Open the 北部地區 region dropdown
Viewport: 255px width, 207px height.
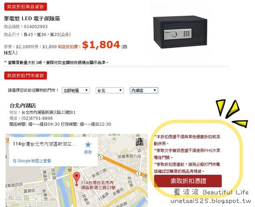[76, 91]
